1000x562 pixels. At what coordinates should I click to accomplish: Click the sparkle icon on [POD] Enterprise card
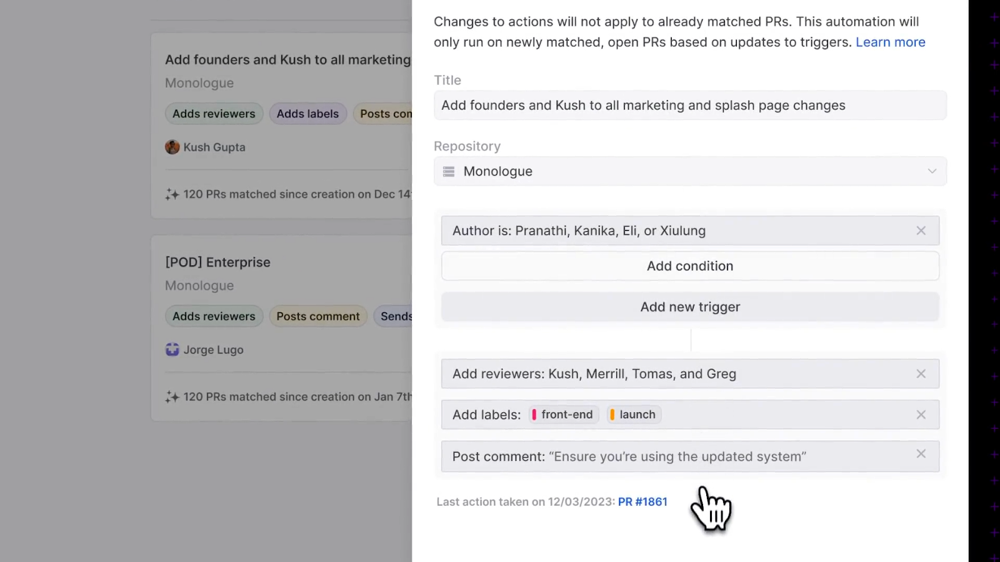[x=171, y=397]
